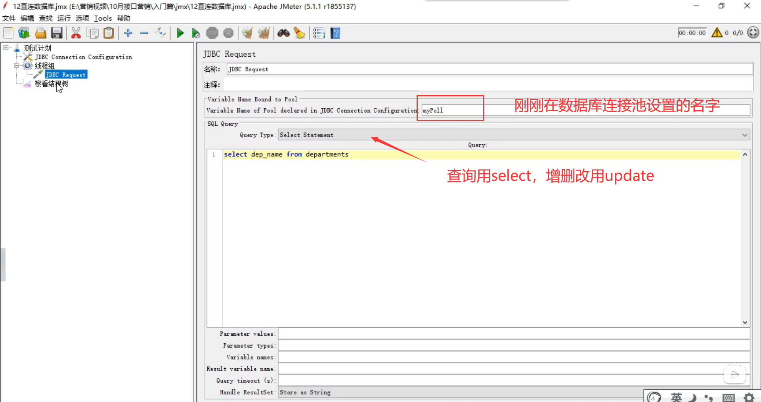Click the warning triangle log indicator
761x402 pixels.
pos(717,33)
